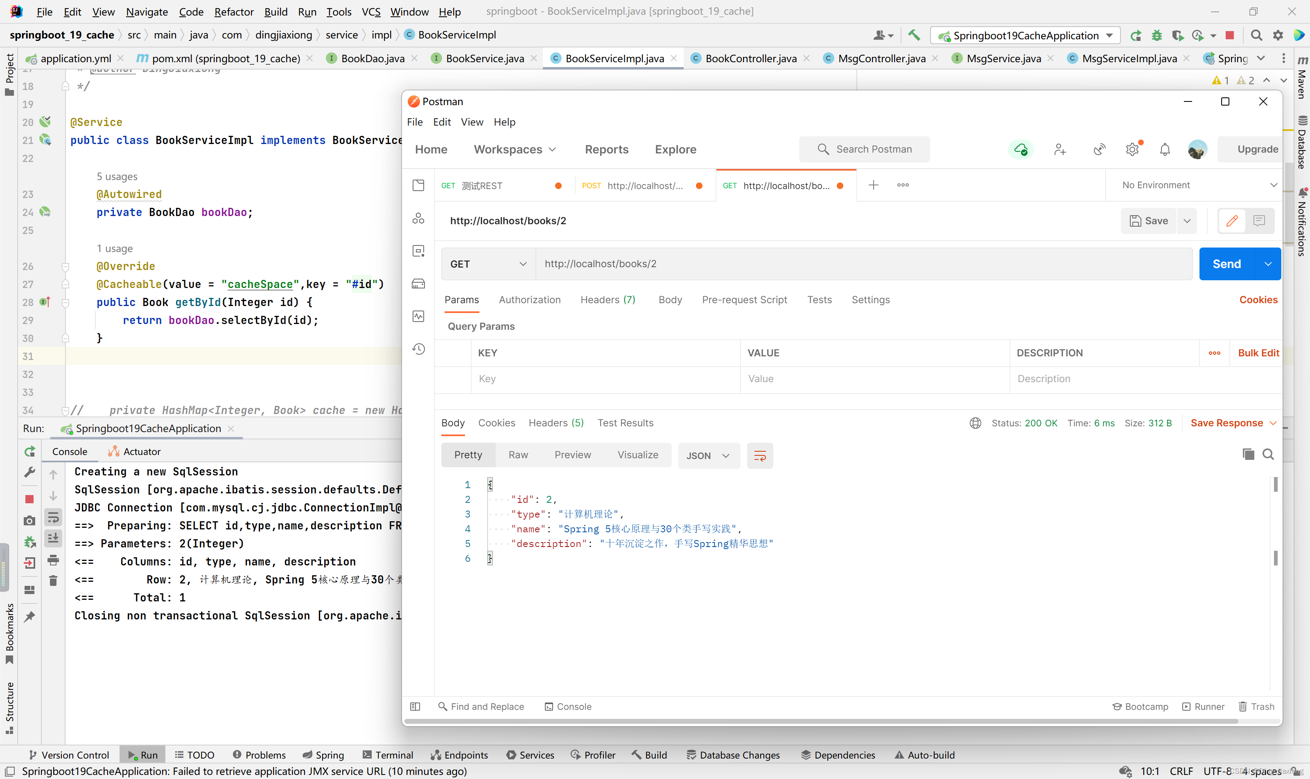Open the Tests tab

tap(819, 300)
